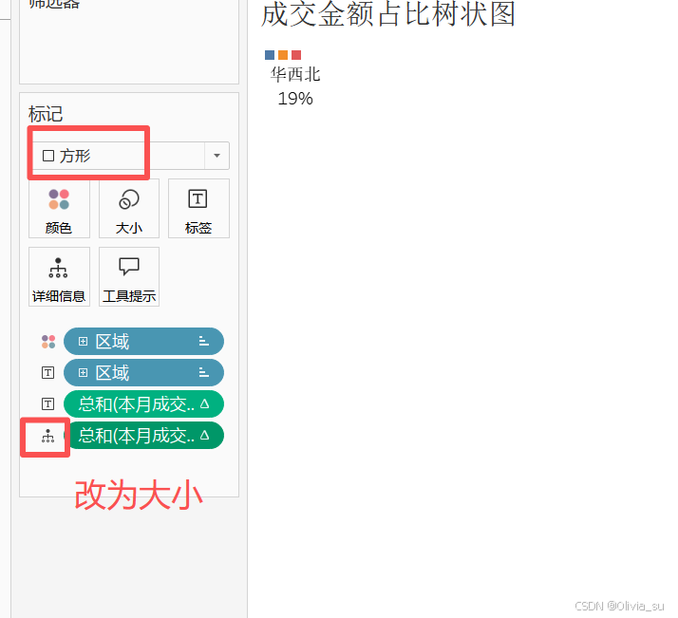Click sort icon on second 区域 pill

click(203, 372)
